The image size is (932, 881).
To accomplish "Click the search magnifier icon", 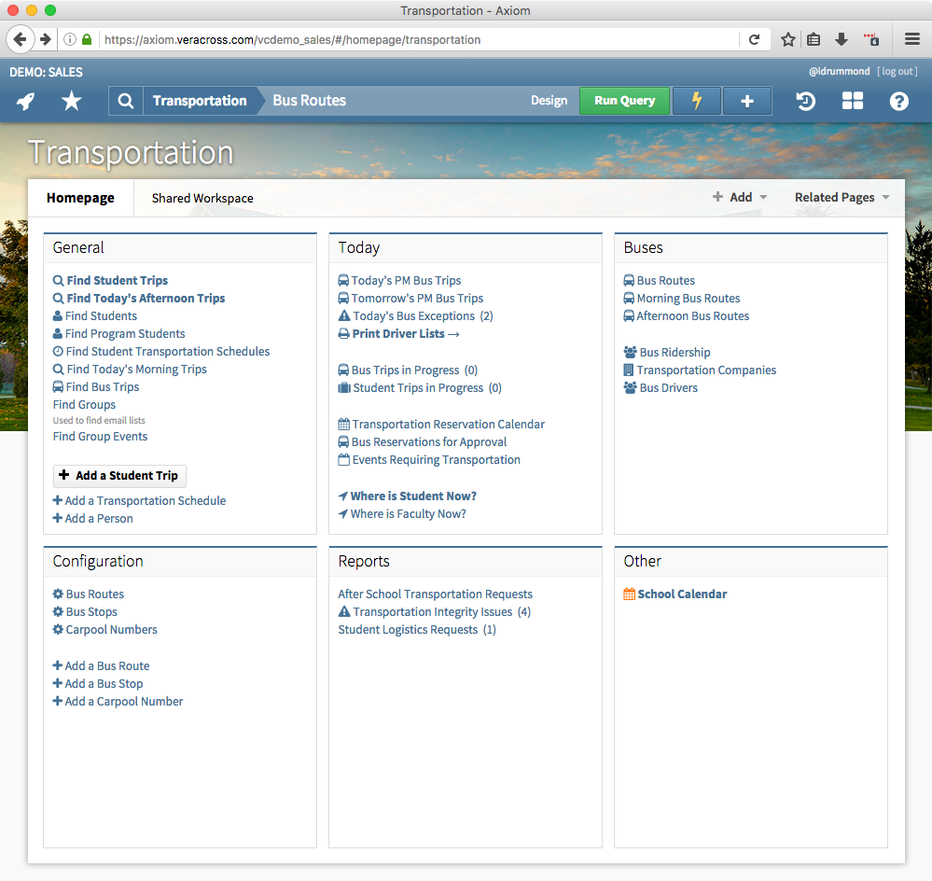I will click(x=125, y=101).
